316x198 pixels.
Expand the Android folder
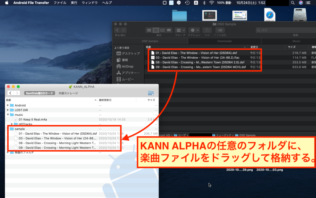click(8, 105)
